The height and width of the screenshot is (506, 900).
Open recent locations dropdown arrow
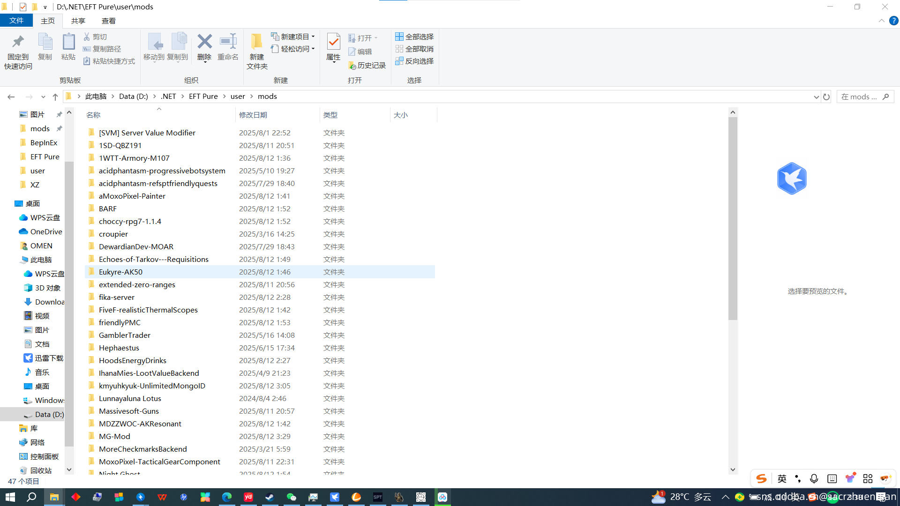43,97
